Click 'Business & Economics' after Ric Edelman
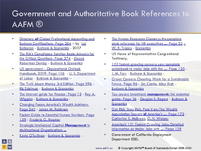Viewport: 201px width, 151px height. coord(58,89)
